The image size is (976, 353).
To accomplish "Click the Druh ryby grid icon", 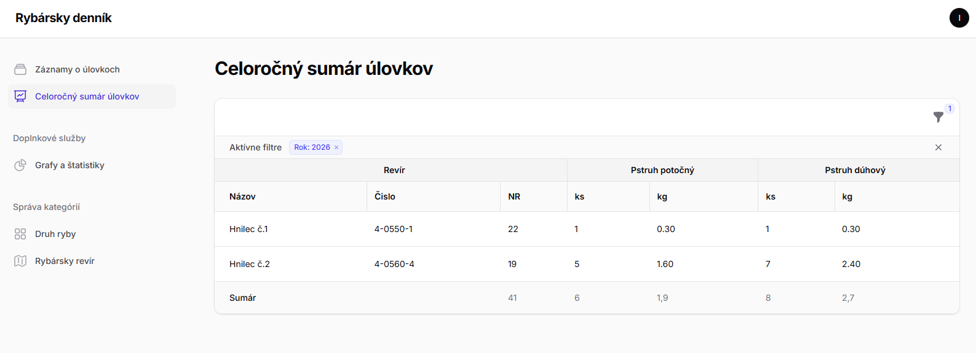I will tap(20, 234).
